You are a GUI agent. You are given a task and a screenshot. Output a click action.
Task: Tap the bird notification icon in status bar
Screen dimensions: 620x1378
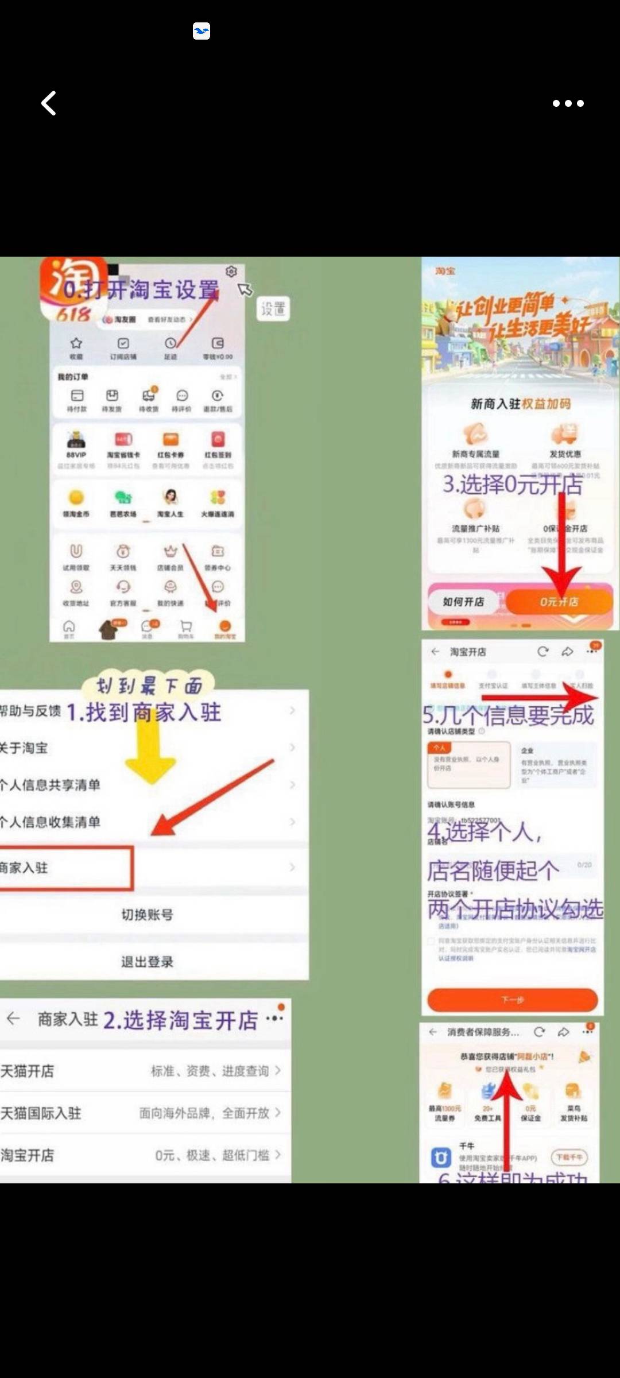point(201,31)
